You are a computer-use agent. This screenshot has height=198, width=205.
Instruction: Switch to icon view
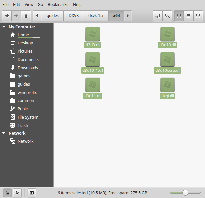tap(179, 16)
